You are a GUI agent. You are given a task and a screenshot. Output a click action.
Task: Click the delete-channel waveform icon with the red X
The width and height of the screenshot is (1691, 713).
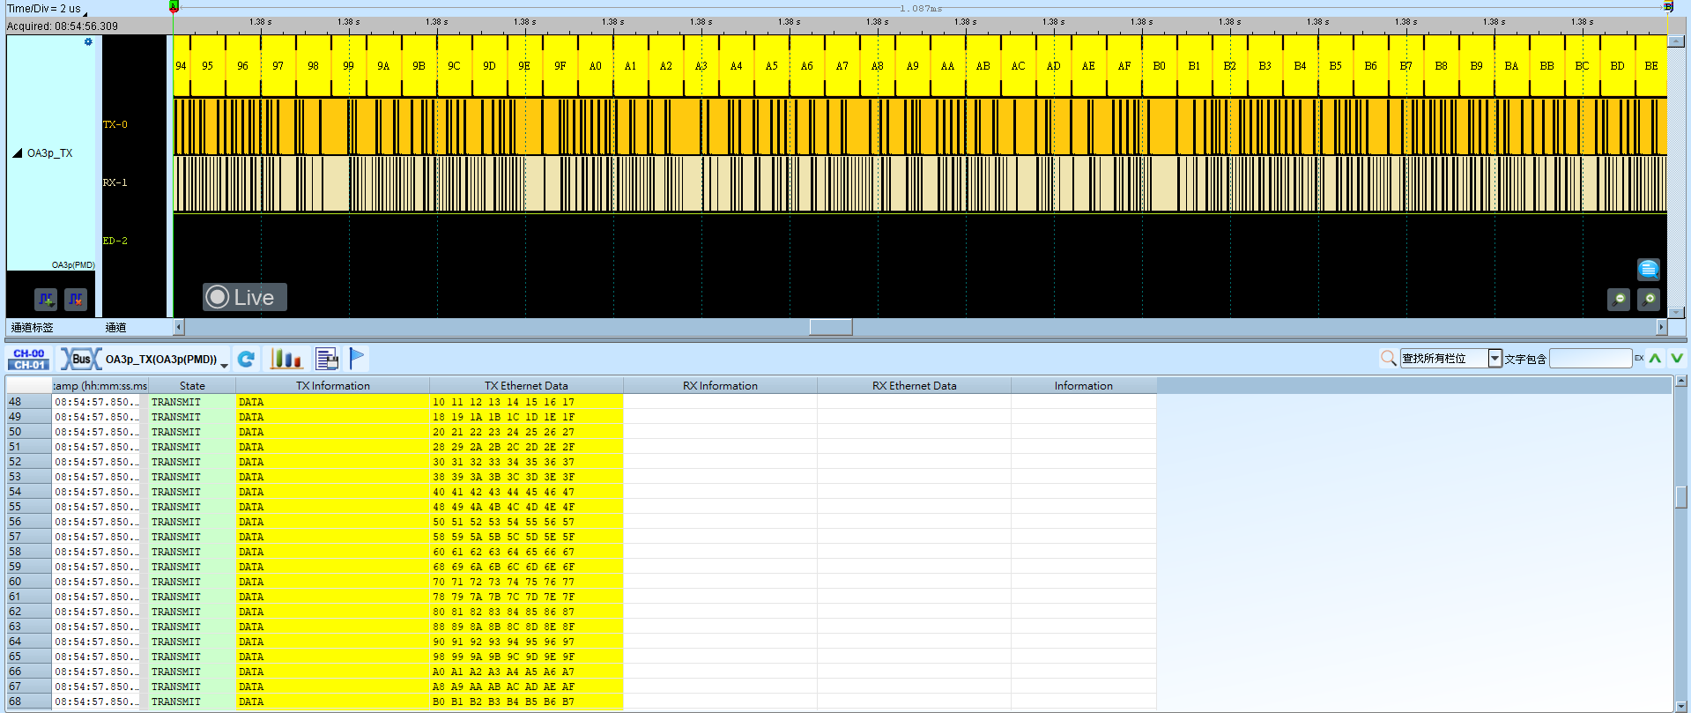tap(76, 300)
